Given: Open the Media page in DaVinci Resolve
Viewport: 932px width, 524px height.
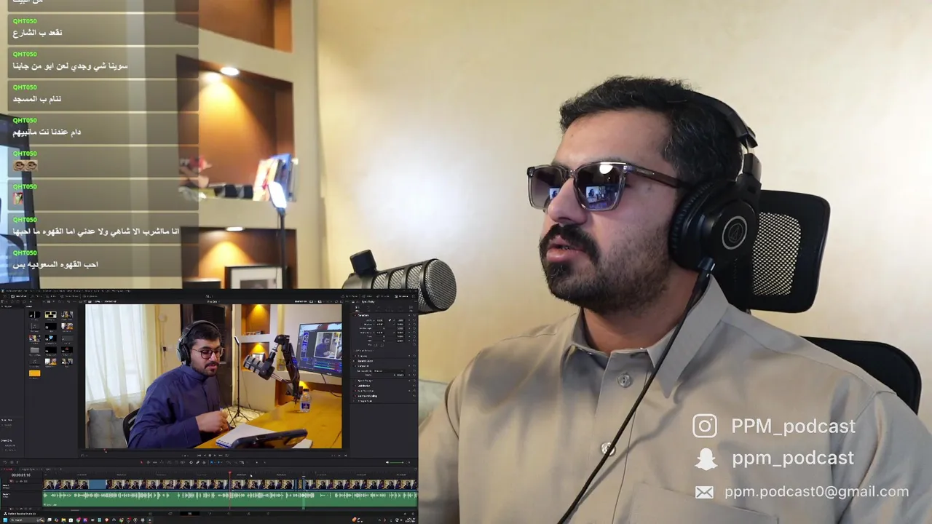Looking at the screenshot, I should pyautogui.click(x=150, y=513).
